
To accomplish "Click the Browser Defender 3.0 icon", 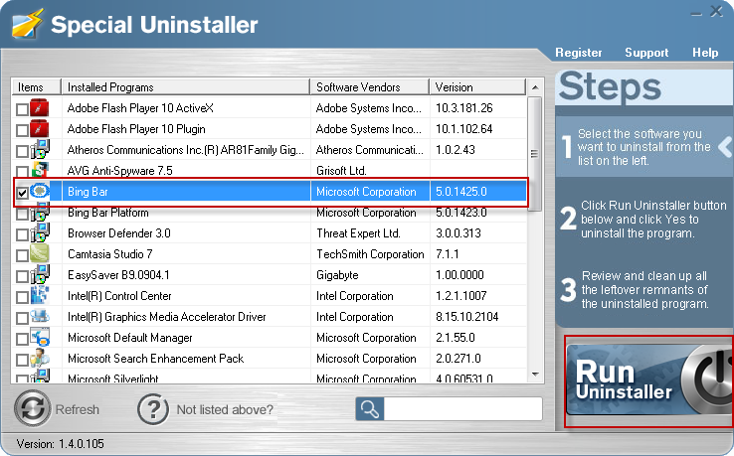I will click(40, 233).
